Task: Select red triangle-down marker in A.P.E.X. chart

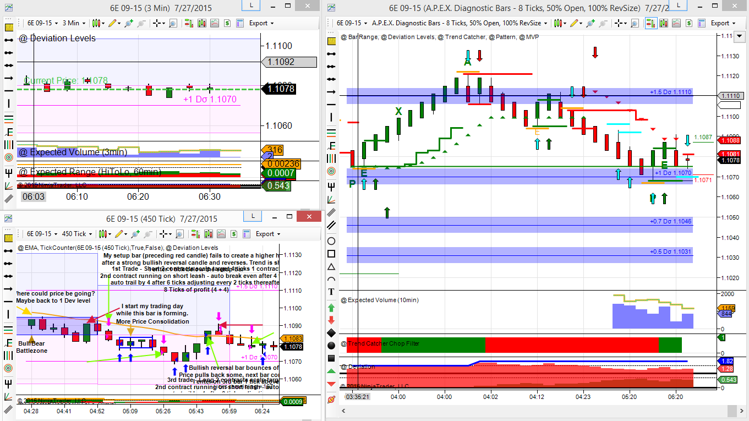Action: (x=331, y=384)
